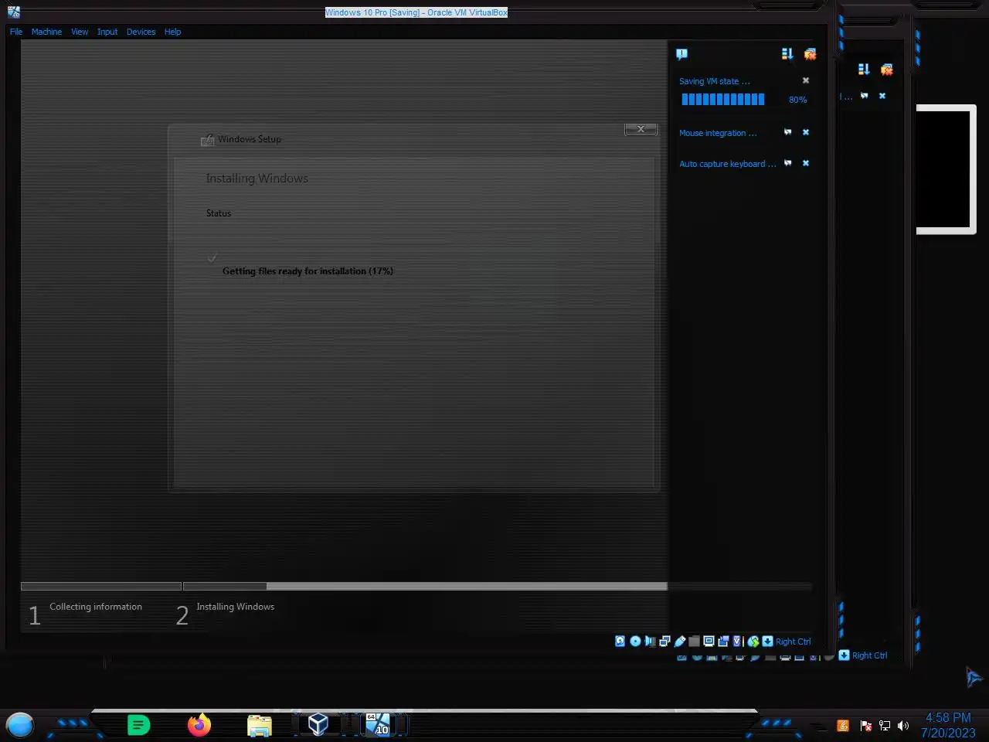Viewport: 989px width, 742px height.
Task: Open the File menu
Action: (x=16, y=32)
